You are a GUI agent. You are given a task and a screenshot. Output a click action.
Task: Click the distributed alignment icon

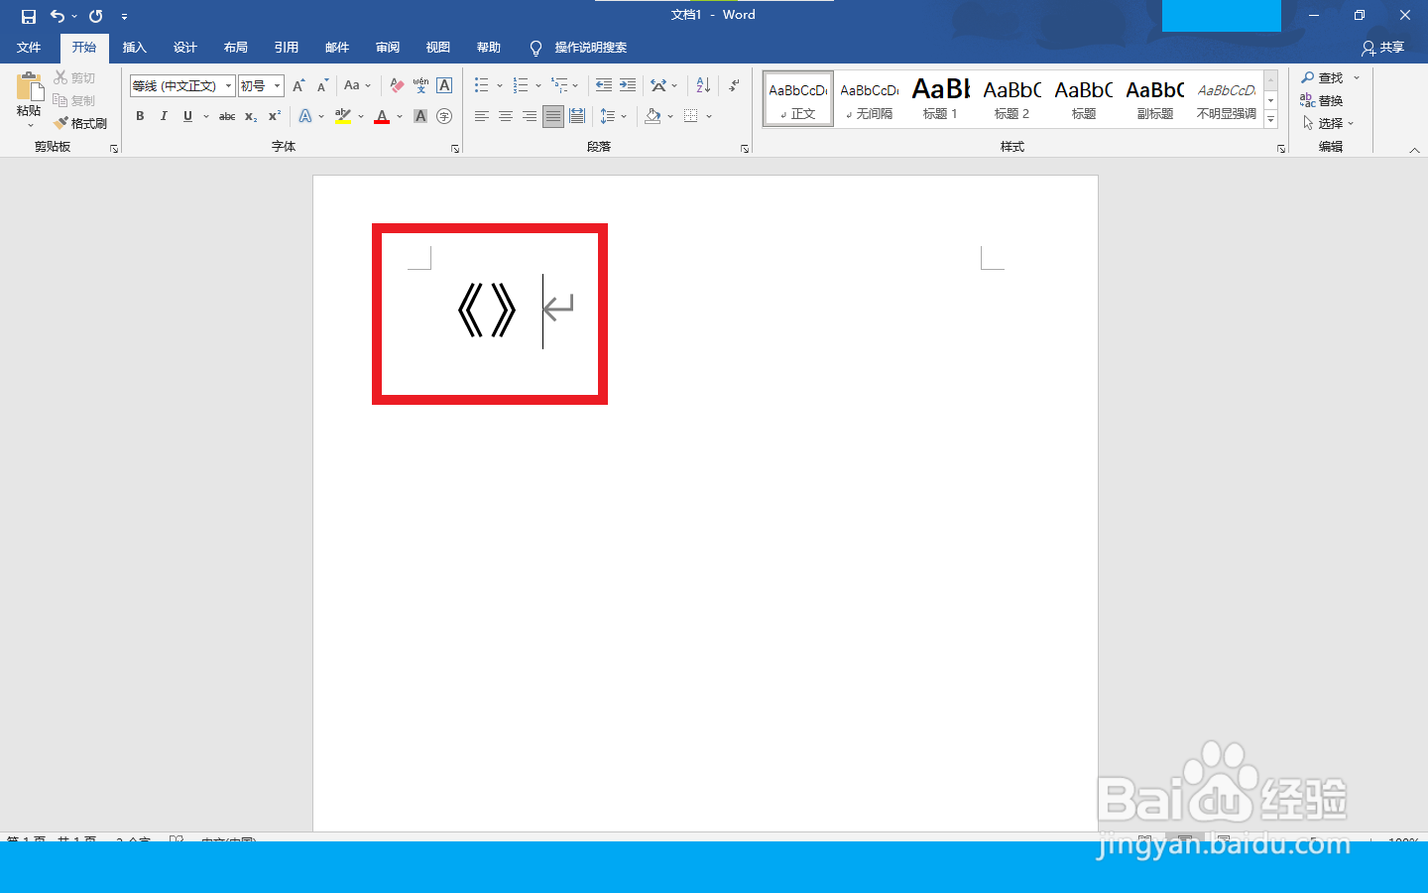pos(577,116)
